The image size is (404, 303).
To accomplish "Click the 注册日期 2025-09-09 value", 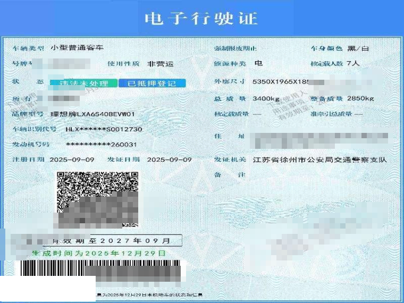I will 72,159.
